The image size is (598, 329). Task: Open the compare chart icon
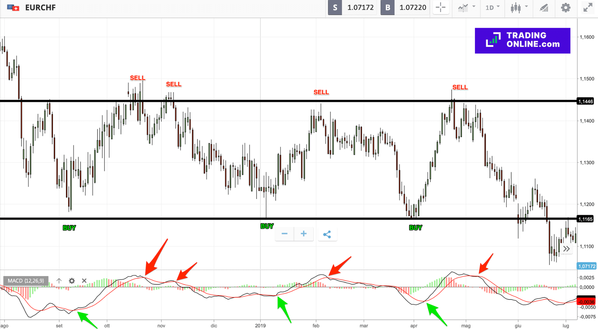pos(463,7)
